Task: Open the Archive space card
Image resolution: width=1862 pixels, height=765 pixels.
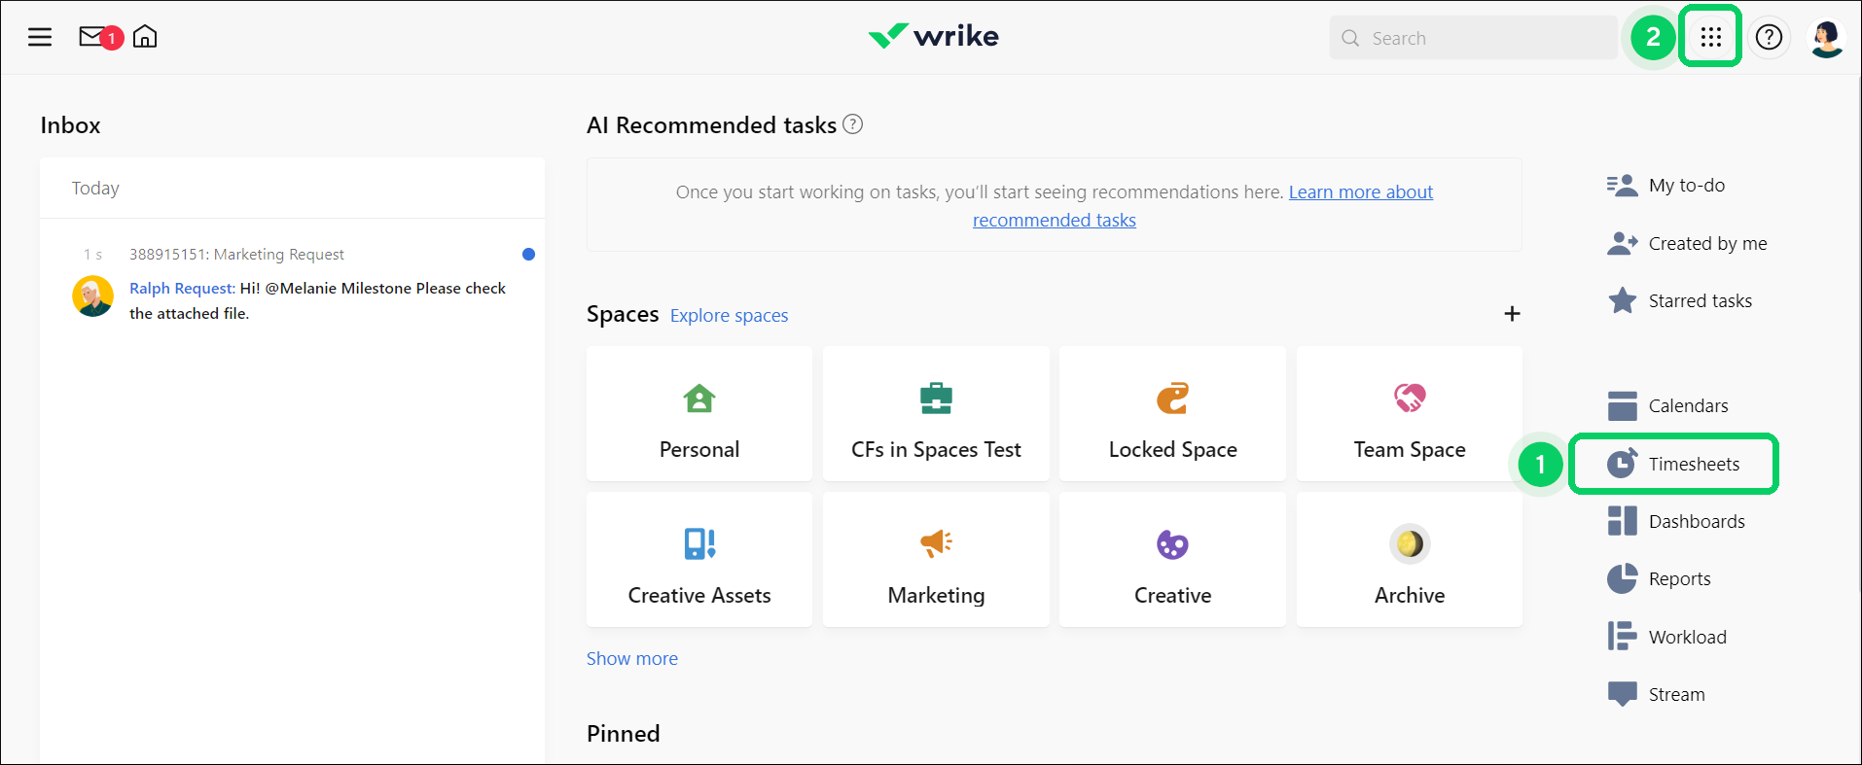Action: click(1409, 559)
